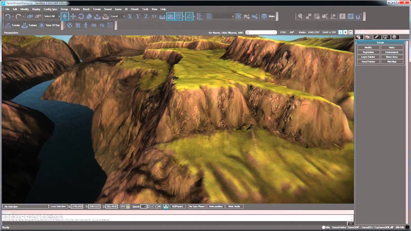
Task: Open the FG flow graph editor
Action: [x=102, y=25]
